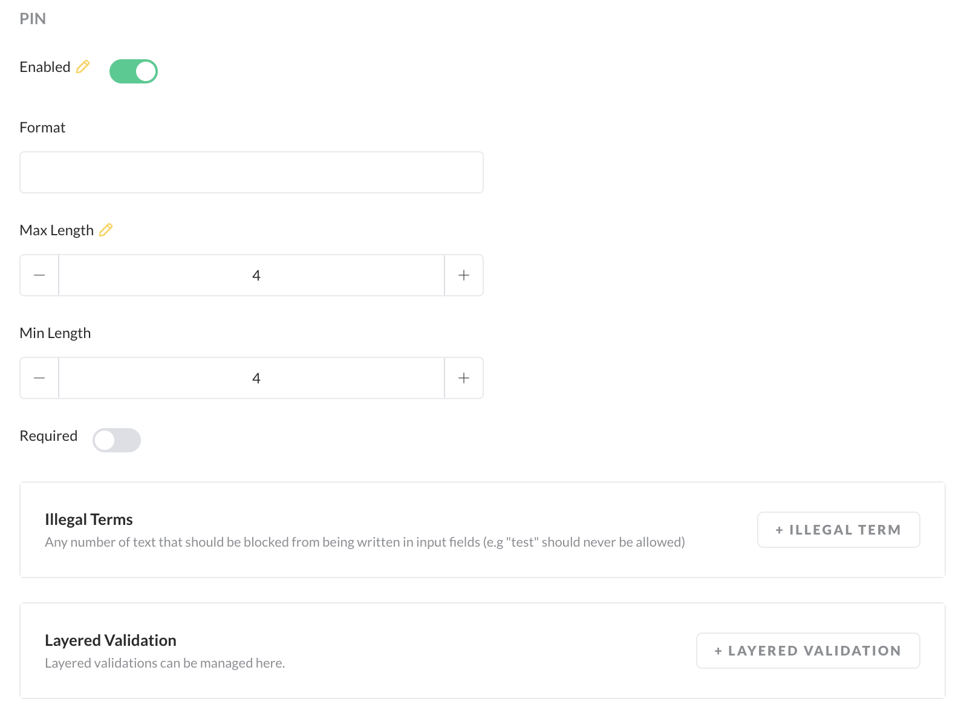964x716 pixels.
Task: Decrease Min Length with minus button
Action: (x=39, y=378)
